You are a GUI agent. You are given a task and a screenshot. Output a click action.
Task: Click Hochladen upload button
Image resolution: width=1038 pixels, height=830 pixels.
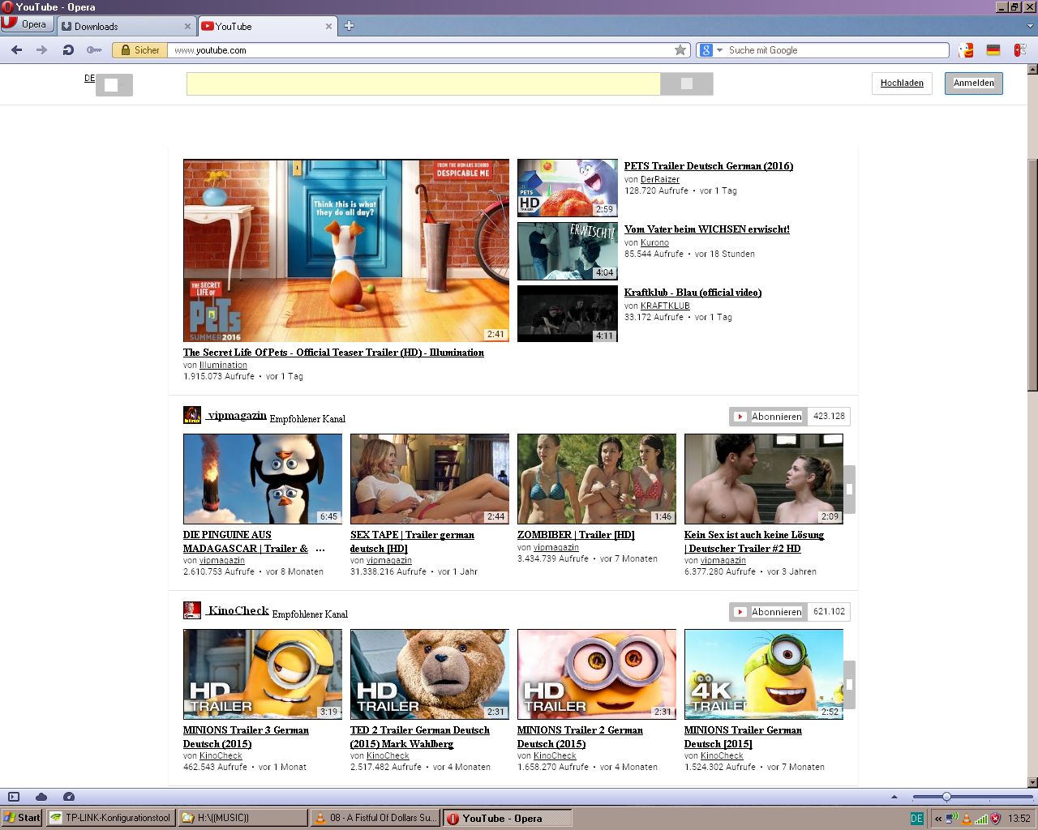(x=902, y=83)
